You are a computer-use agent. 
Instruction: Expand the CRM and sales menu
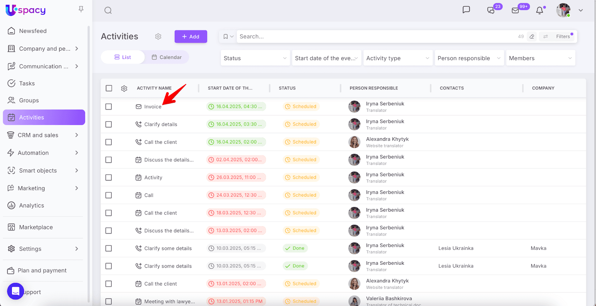click(x=43, y=135)
